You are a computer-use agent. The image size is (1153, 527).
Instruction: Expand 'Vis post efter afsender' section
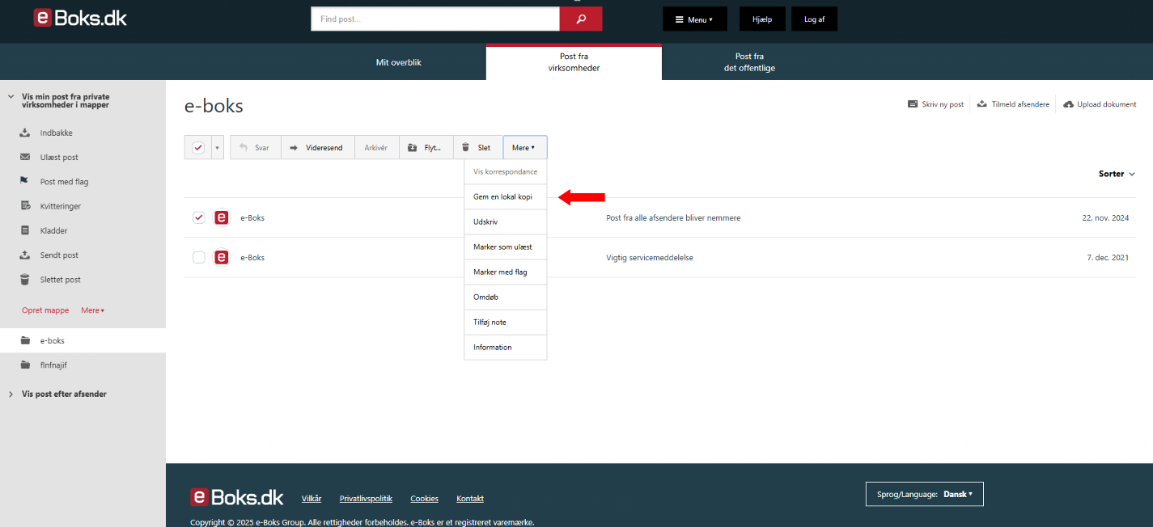(x=11, y=394)
